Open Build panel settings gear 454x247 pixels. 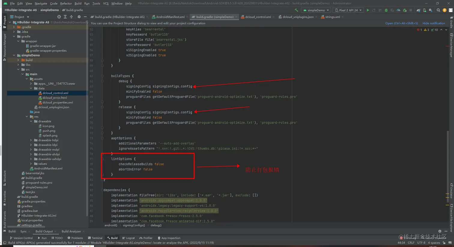click(x=440, y=231)
